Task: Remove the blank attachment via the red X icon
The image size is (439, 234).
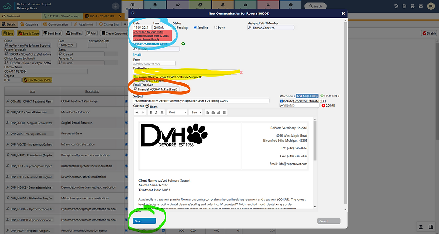Action: coord(323,105)
